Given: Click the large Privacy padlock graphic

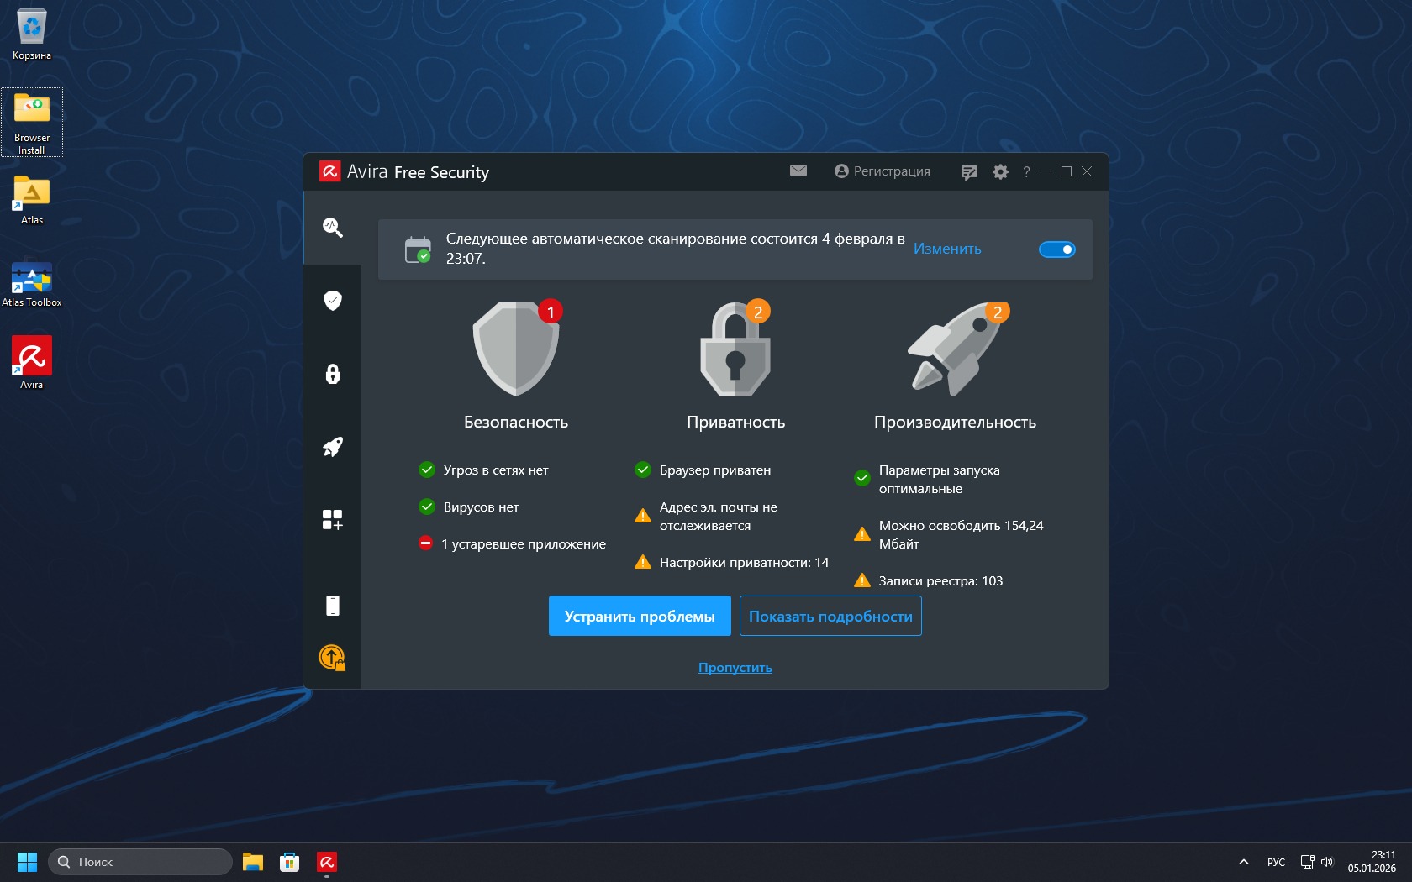Looking at the screenshot, I should coord(735,349).
